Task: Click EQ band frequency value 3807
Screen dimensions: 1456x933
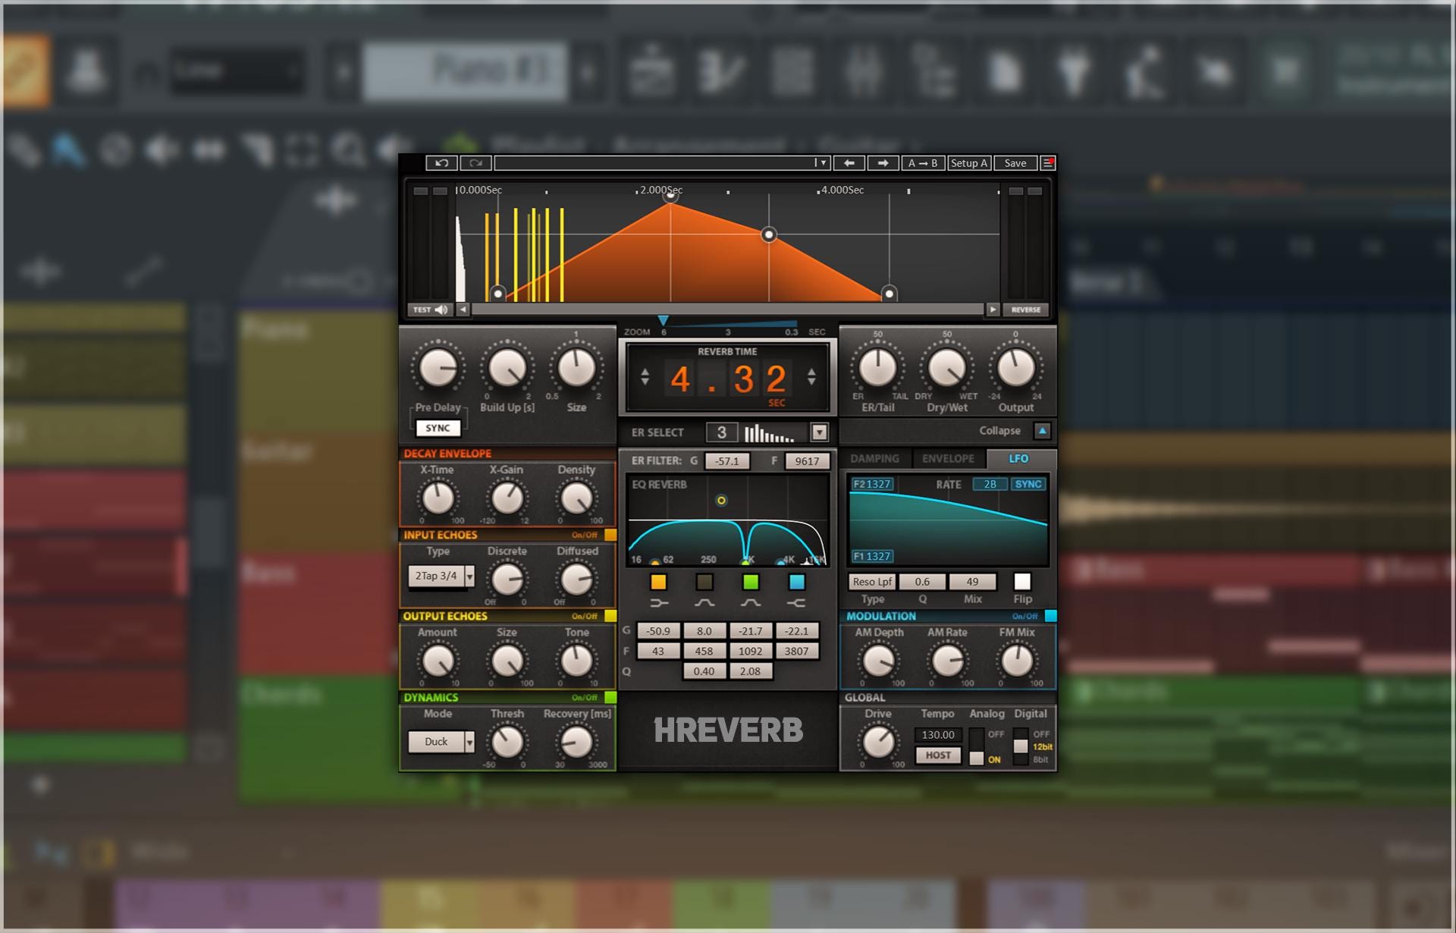Action: [x=796, y=651]
